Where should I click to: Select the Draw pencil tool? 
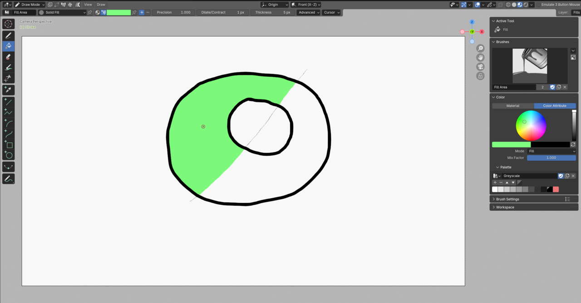pos(8,35)
